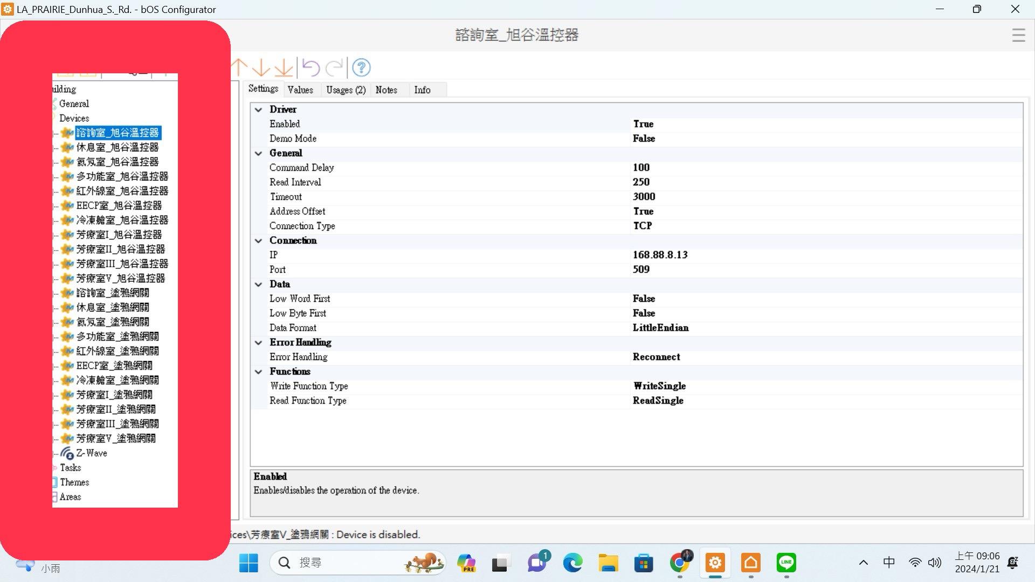Toggle the Low Word First value
Viewport: 1035px width, 582px height.
(x=644, y=299)
